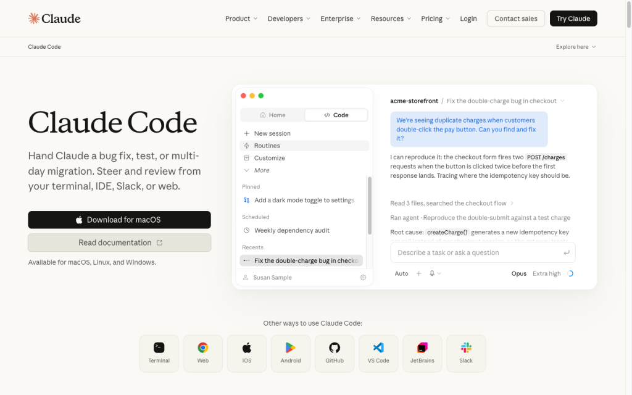
Task: Click the sidebar vertical scrollbar
Action: [370, 206]
